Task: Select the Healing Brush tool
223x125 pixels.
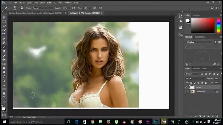Action: (4, 43)
